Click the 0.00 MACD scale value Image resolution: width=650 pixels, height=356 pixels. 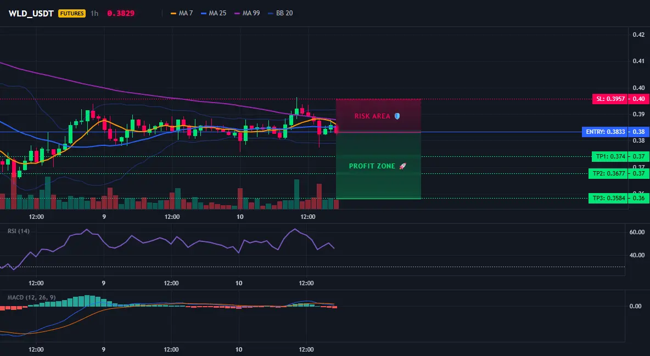636,306
